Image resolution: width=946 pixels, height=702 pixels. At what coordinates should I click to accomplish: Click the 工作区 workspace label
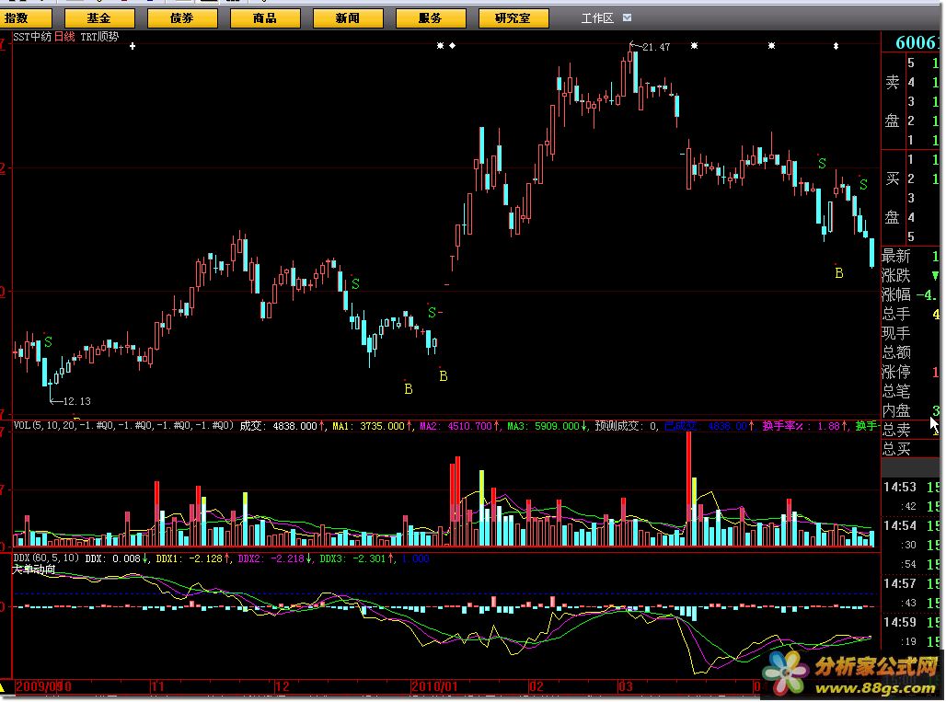click(597, 17)
